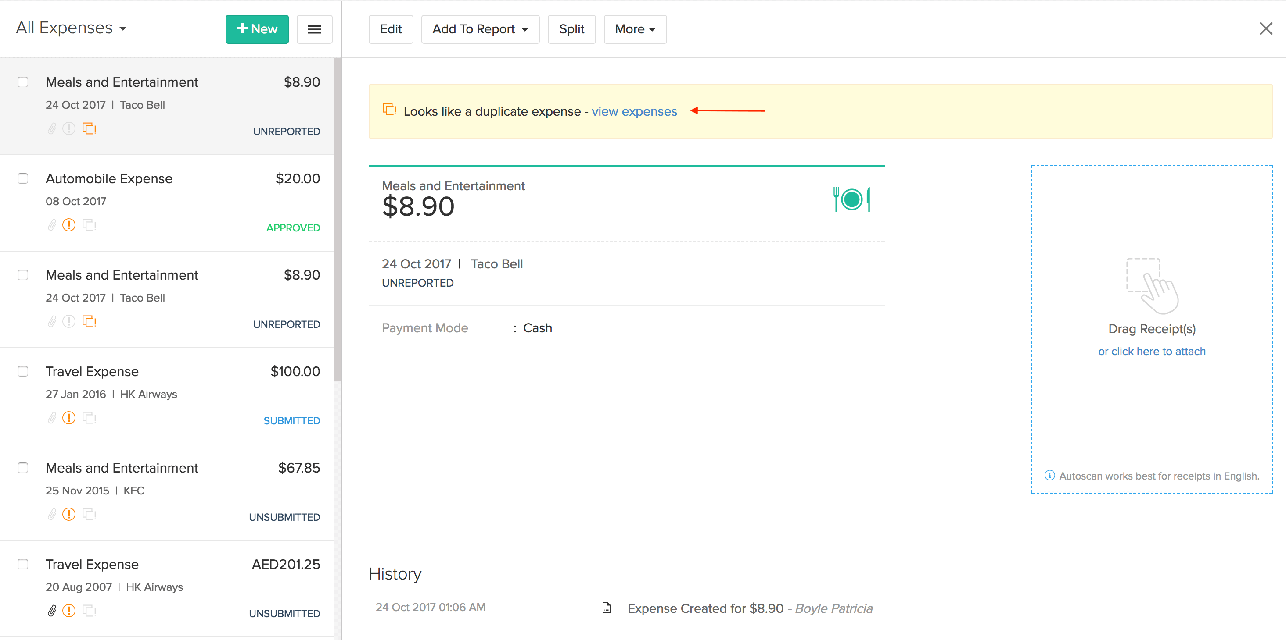1286x640 pixels.
Task: Click the Edit button
Action: coord(390,29)
